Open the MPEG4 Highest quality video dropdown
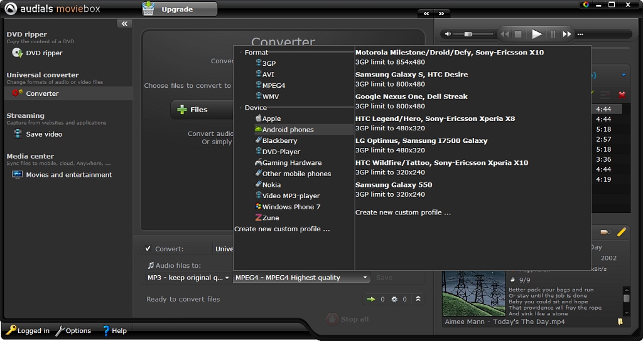The height and width of the screenshot is (341, 643). [x=301, y=278]
